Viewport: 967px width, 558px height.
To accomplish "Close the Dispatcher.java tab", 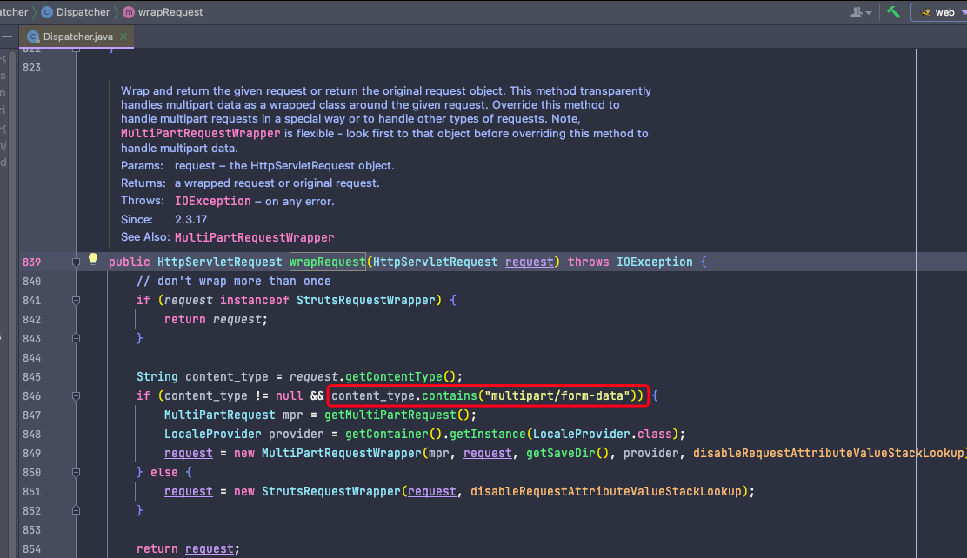I will (x=123, y=37).
